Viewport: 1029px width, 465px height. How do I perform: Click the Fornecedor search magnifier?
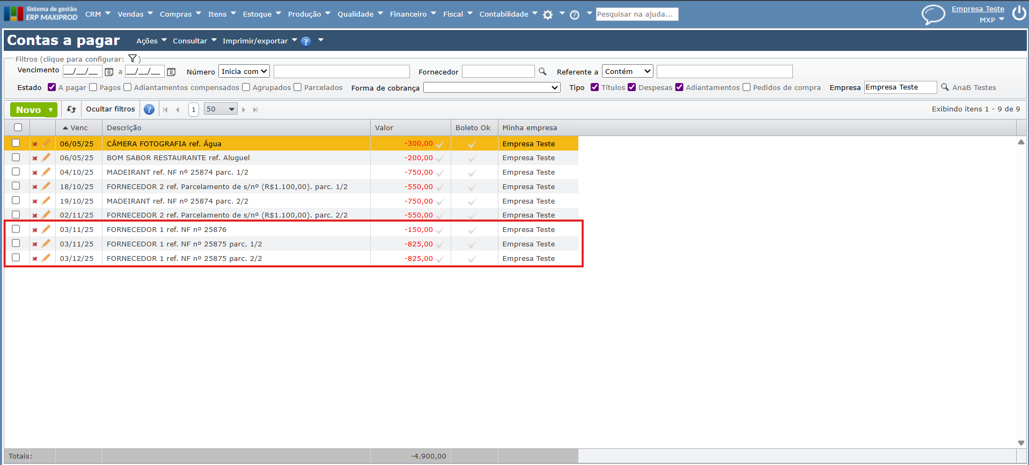coord(542,71)
